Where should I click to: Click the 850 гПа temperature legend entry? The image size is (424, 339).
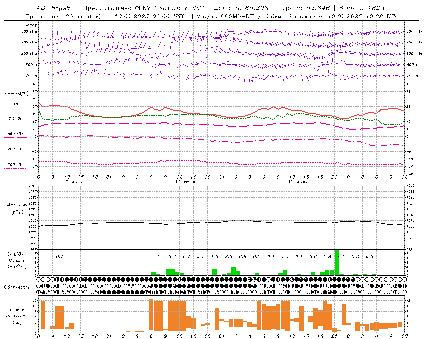click(x=16, y=134)
